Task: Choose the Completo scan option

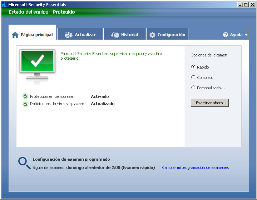Action: (193, 77)
